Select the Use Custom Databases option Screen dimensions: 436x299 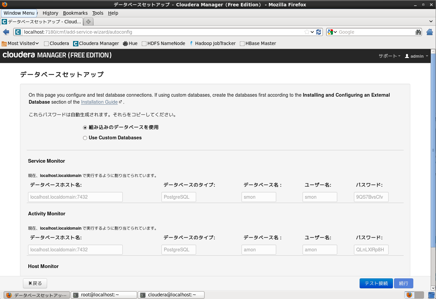coord(85,138)
